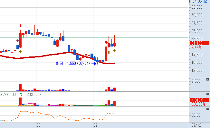
Task: Click the 50,00 oscillator axis label
Action: pyautogui.click(x=196, y=115)
